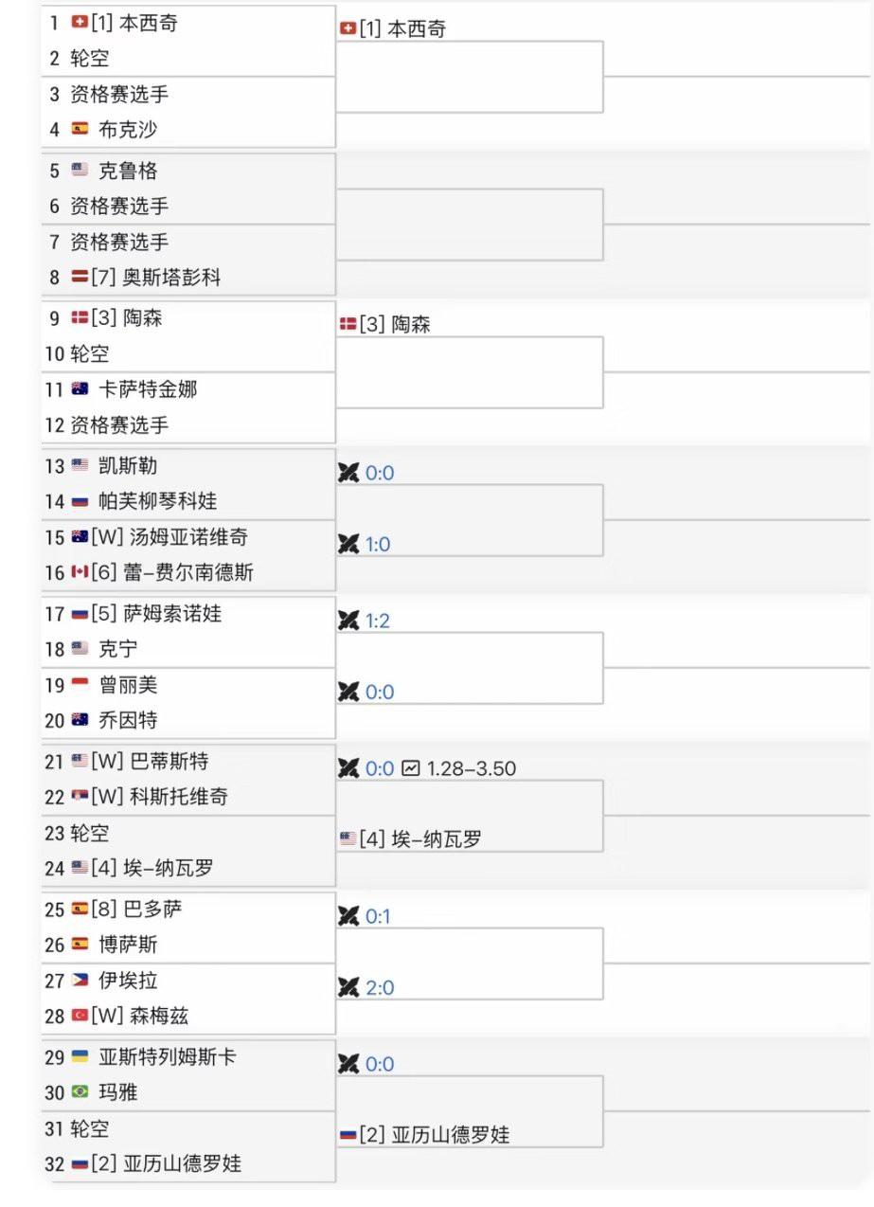Click the Turkey flag beside [W] 森梅兹

click(80, 1016)
